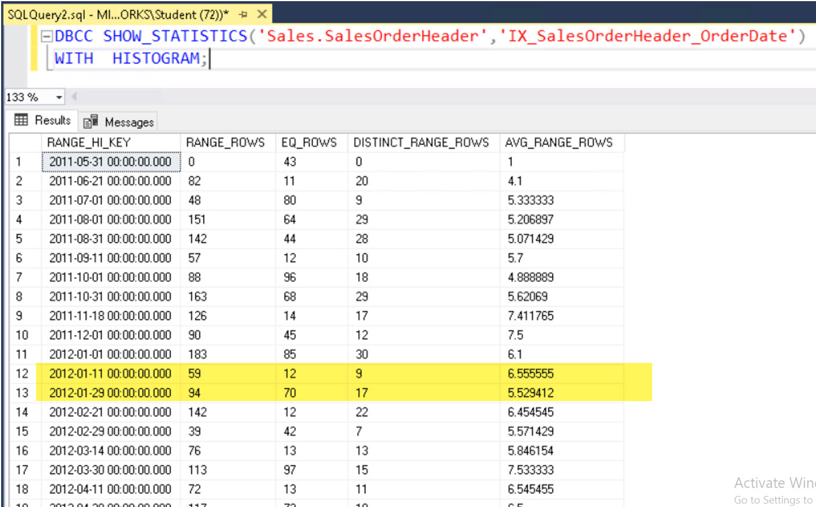Open the editor zoom level dropdown
Screen dimensions: 816x507
pyautogui.click(x=60, y=97)
